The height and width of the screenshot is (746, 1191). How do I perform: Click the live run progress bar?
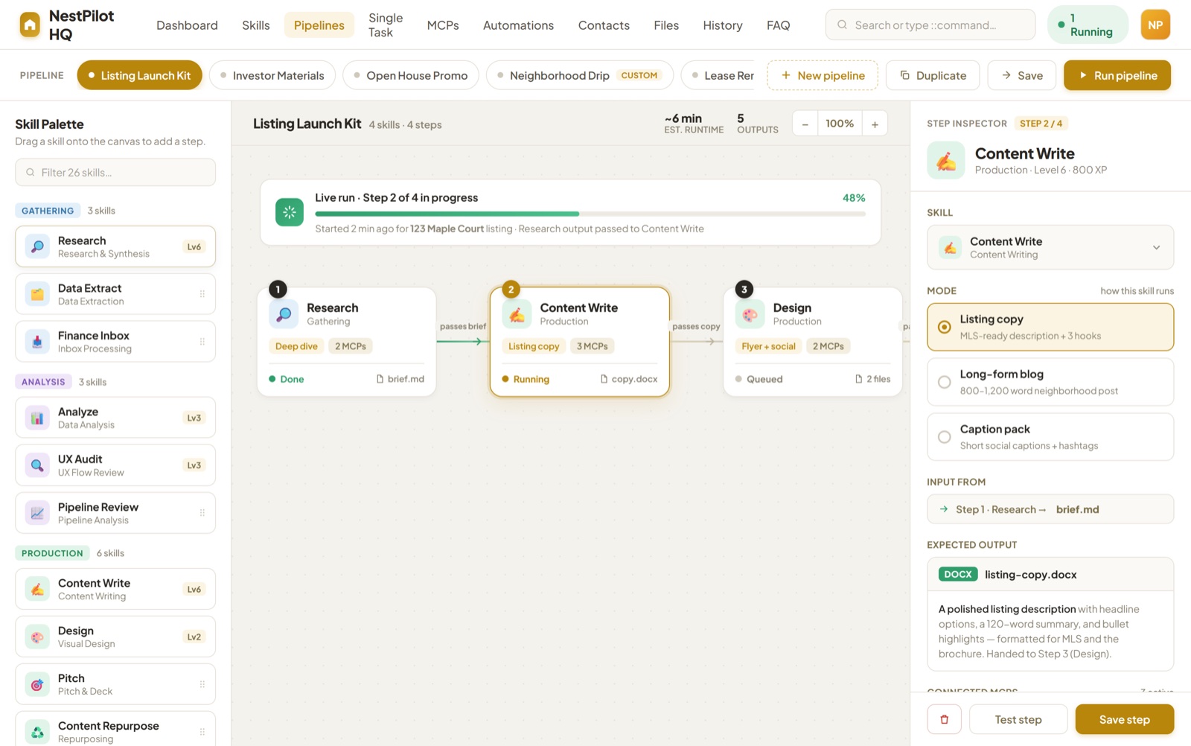[x=590, y=214]
